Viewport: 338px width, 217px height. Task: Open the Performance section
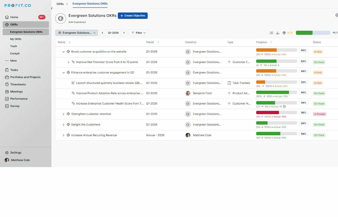point(19,99)
